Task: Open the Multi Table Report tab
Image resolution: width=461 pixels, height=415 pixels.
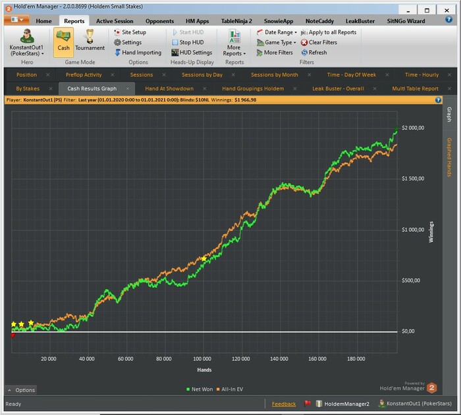Action: coord(415,88)
